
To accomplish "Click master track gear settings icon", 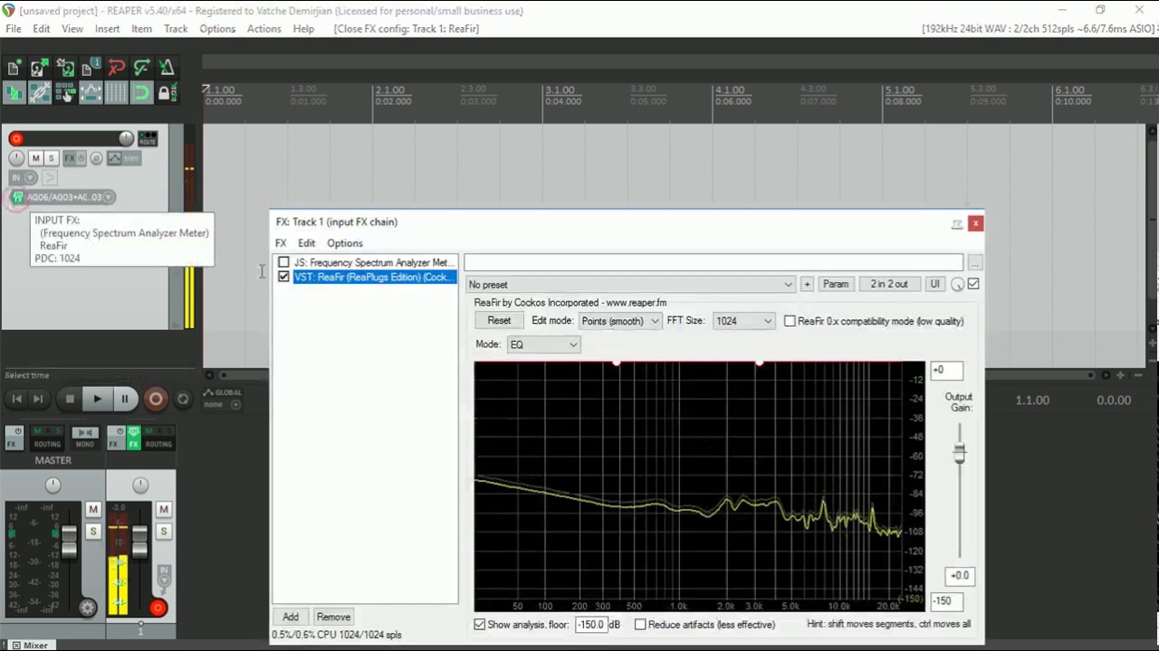I will (x=87, y=609).
